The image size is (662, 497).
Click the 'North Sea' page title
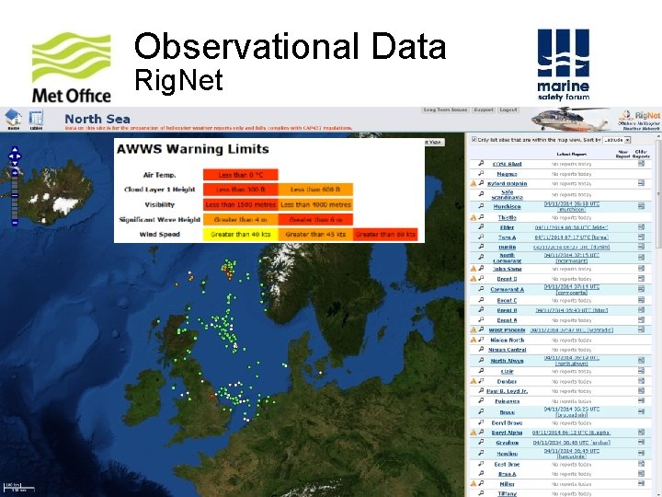click(97, 119)
